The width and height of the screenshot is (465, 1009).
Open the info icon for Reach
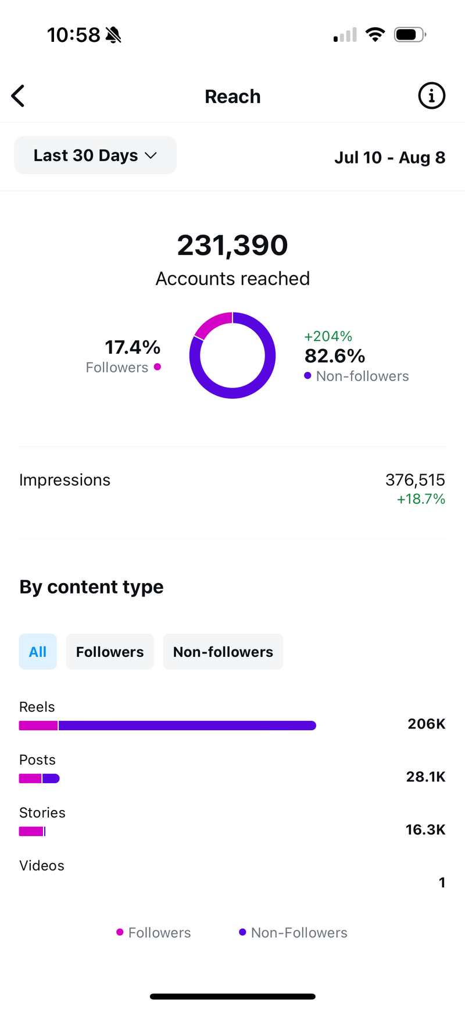coord(431,95)
